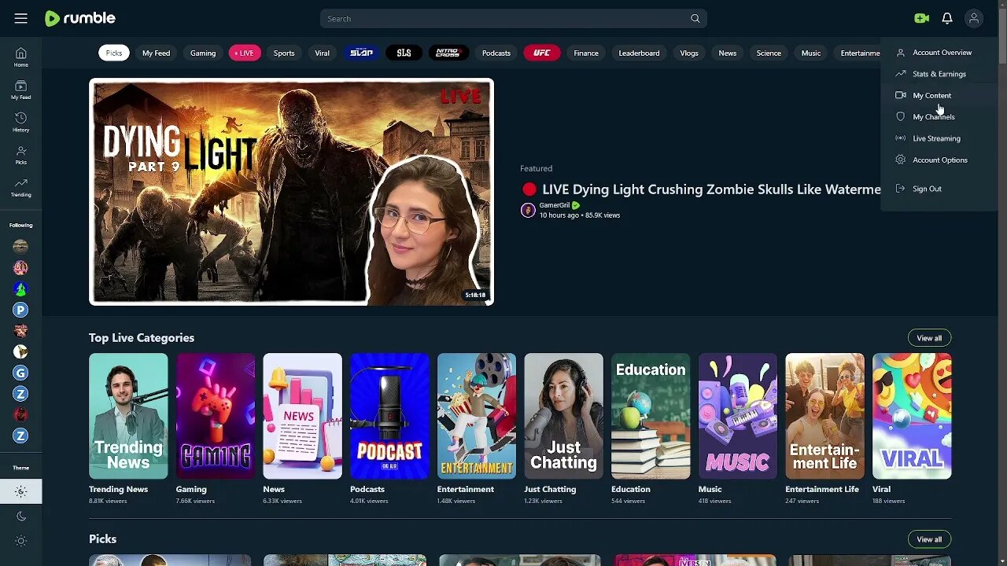Click into the Search input field
Viewport: 1007px width, 566px height.
[x=503, y=18]
